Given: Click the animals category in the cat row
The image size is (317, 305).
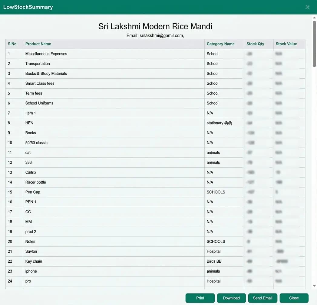Looking at the screenshot, I should tap(224, 153).
